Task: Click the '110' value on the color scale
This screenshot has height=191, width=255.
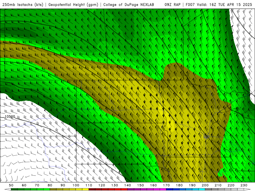Action: (x=89, y=185)
